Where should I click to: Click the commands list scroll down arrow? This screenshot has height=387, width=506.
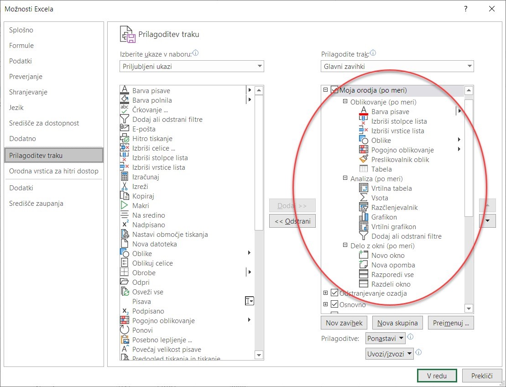click(259, 355)
